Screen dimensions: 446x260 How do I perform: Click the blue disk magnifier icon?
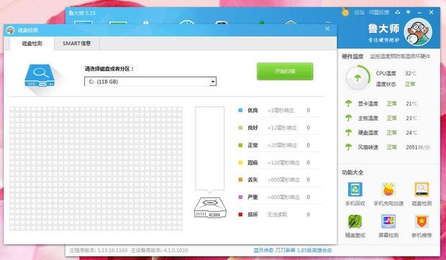click(40, 76)
